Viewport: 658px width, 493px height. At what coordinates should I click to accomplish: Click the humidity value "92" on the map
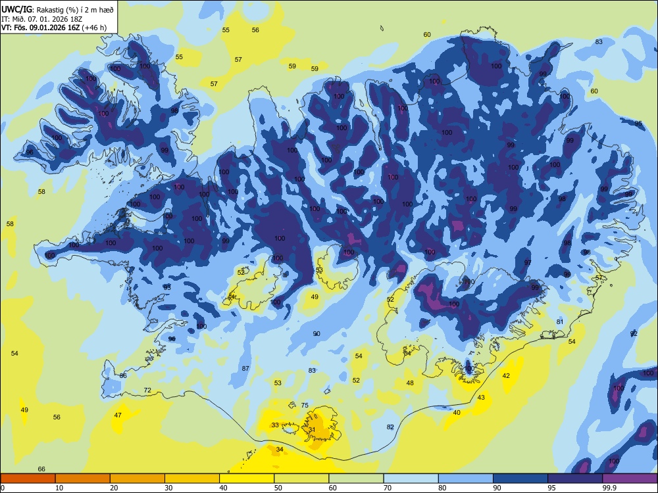634,334
